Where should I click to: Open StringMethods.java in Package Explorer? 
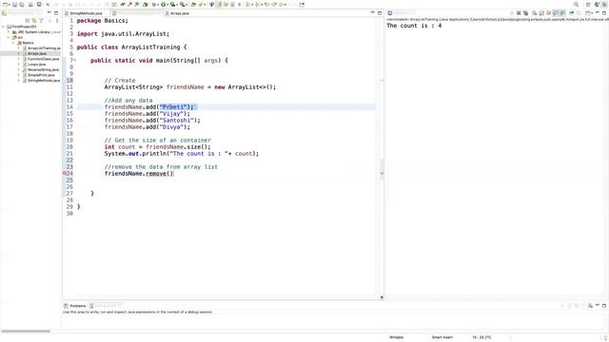coord(44,81)
